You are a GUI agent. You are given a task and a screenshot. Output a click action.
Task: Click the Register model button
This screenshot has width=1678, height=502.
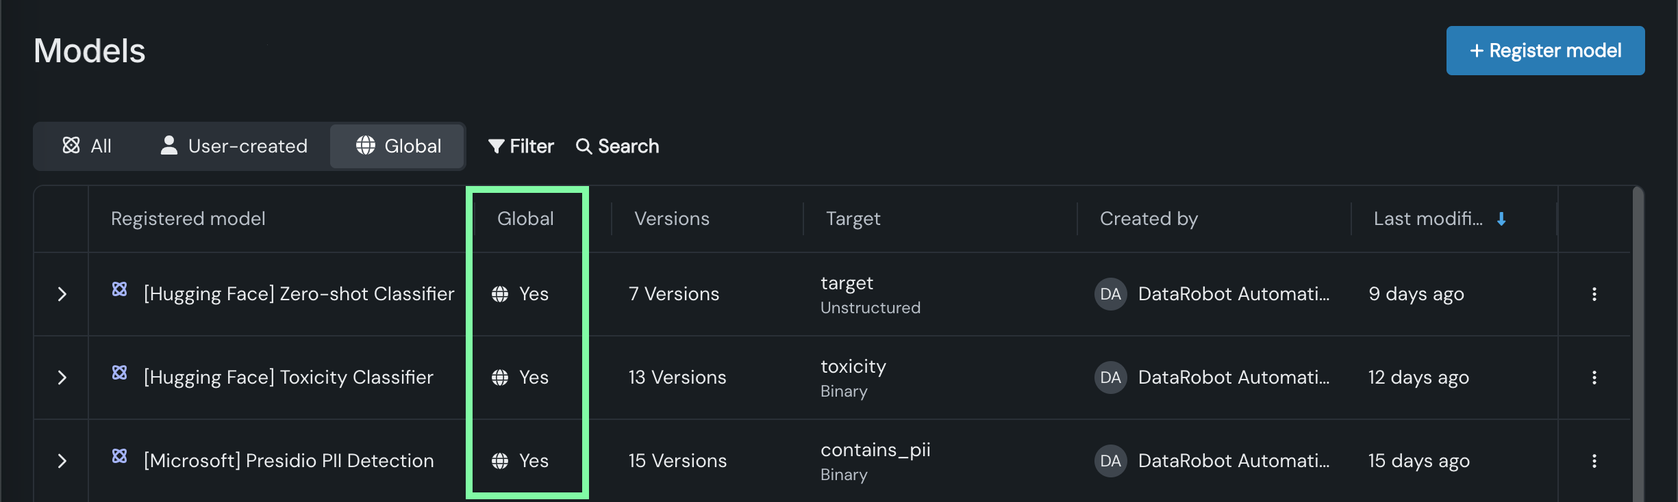coord(1545,51)
